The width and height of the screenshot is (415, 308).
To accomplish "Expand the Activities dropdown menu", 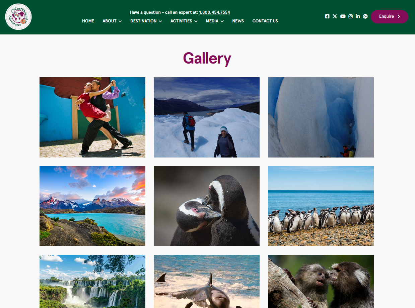I will coord(184,21).
